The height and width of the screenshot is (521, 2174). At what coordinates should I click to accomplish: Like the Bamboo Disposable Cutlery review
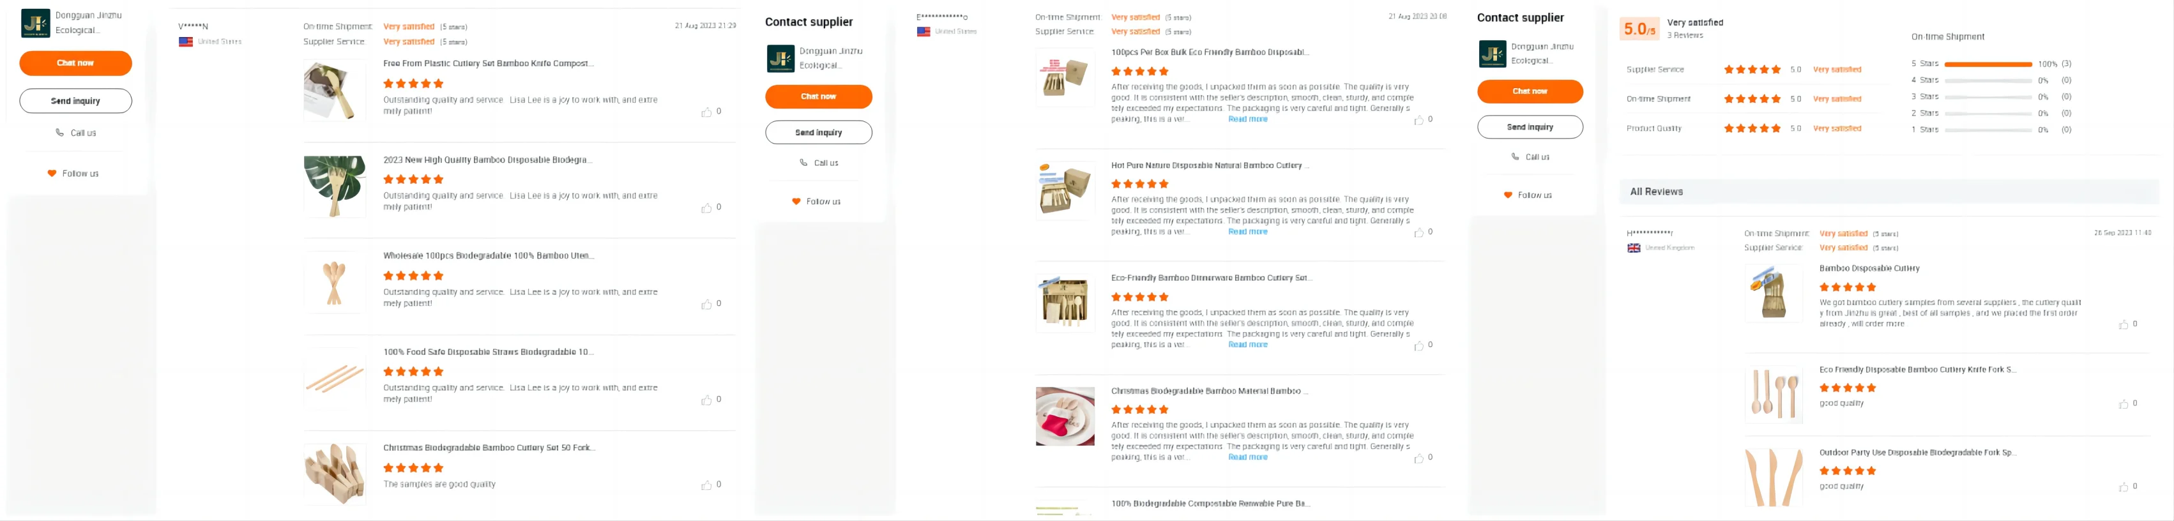tap(2124, 324)
